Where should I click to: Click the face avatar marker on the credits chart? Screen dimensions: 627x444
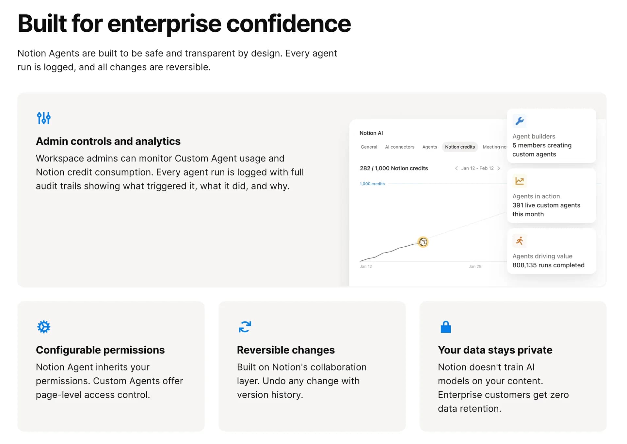[423, 242]
